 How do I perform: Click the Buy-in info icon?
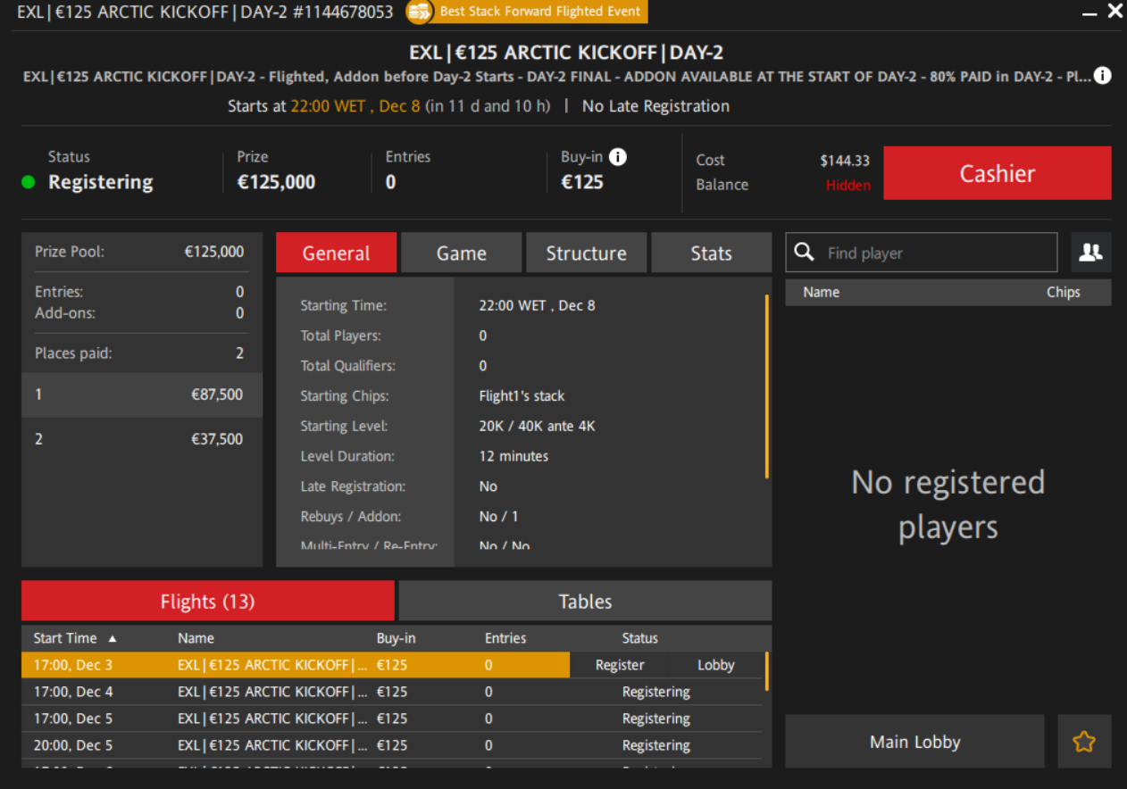tap(617, 157)
